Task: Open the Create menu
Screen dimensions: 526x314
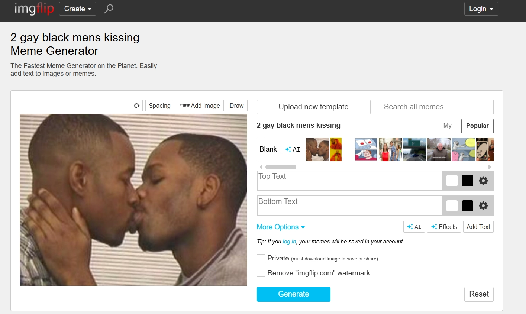Action: (x=77, y=9)
